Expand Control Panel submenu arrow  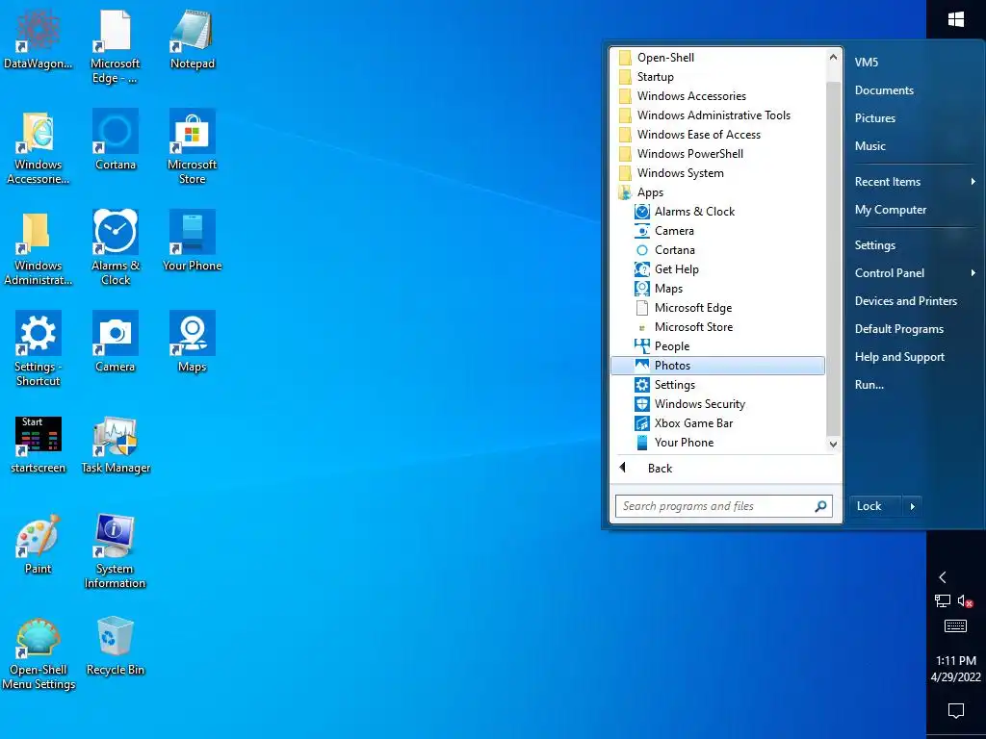pos(973,272)
